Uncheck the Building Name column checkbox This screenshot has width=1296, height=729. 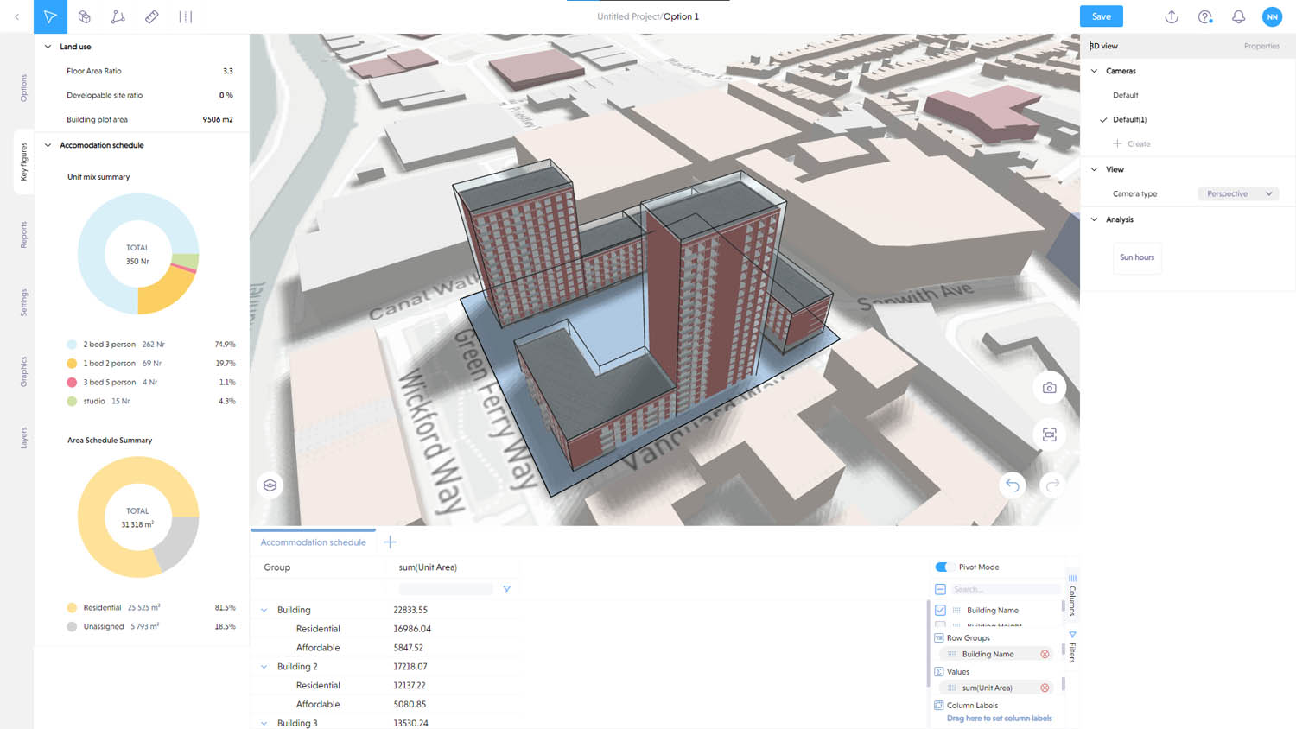pyautogui.click(x=940, y=610)
